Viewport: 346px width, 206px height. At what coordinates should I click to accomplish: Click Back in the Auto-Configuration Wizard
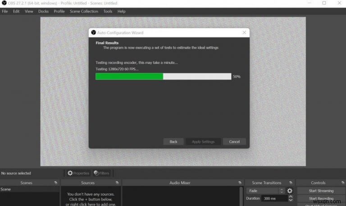(x=173, y=142)
